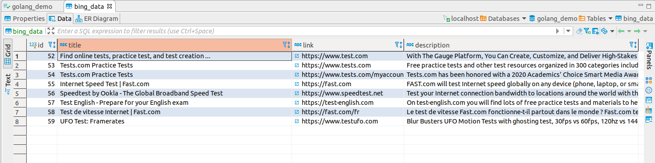Open link icon for https://www.tests.com/myaccount
655x163 pixels.
(297, 75)
